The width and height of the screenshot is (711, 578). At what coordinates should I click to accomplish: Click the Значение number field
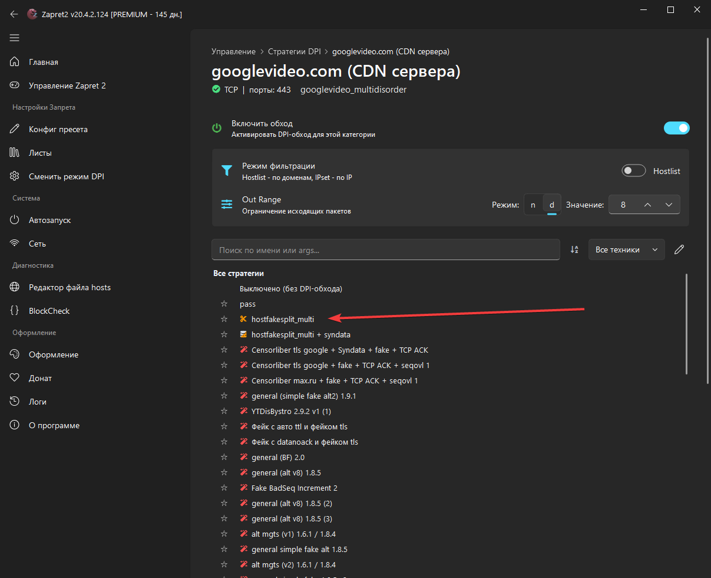(623, 205)
